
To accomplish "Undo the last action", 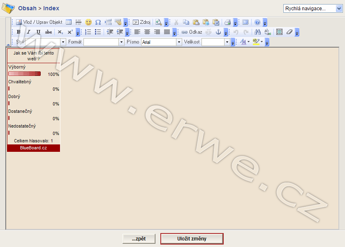I will pos(236,32).
